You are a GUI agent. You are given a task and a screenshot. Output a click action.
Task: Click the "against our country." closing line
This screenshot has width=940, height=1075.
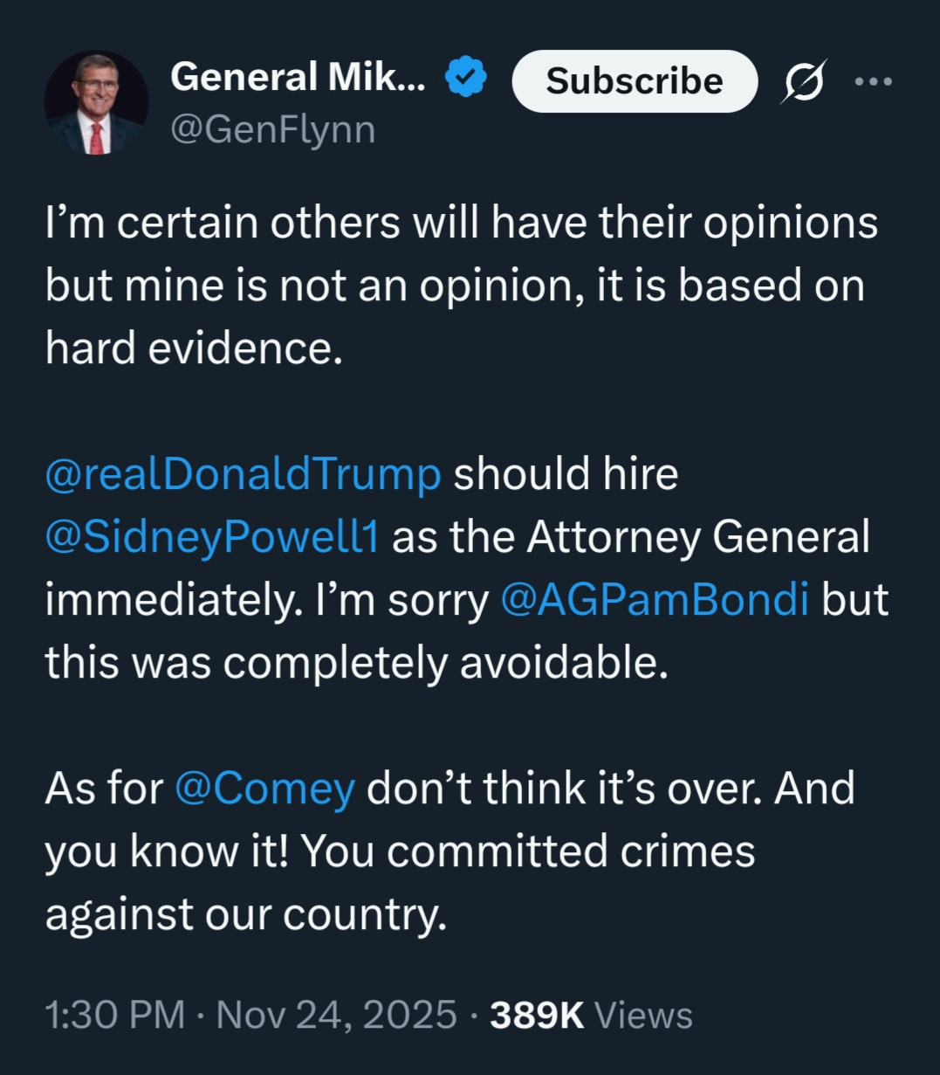click(x=245, y=913)
